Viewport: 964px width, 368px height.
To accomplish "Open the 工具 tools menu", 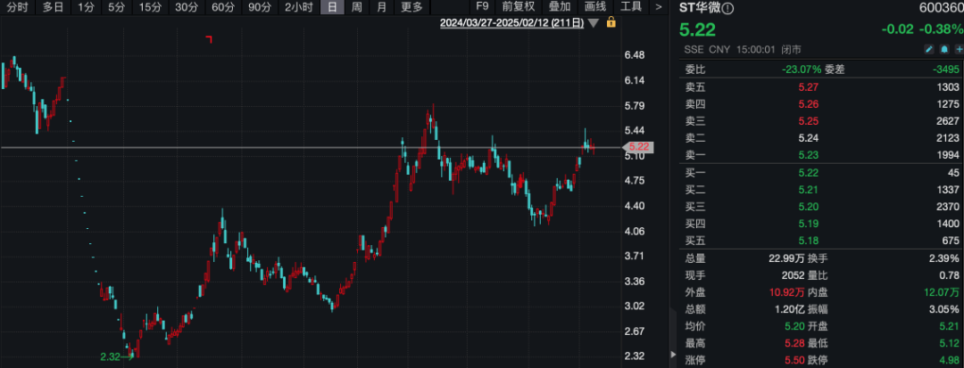I will tap(631, 7).
